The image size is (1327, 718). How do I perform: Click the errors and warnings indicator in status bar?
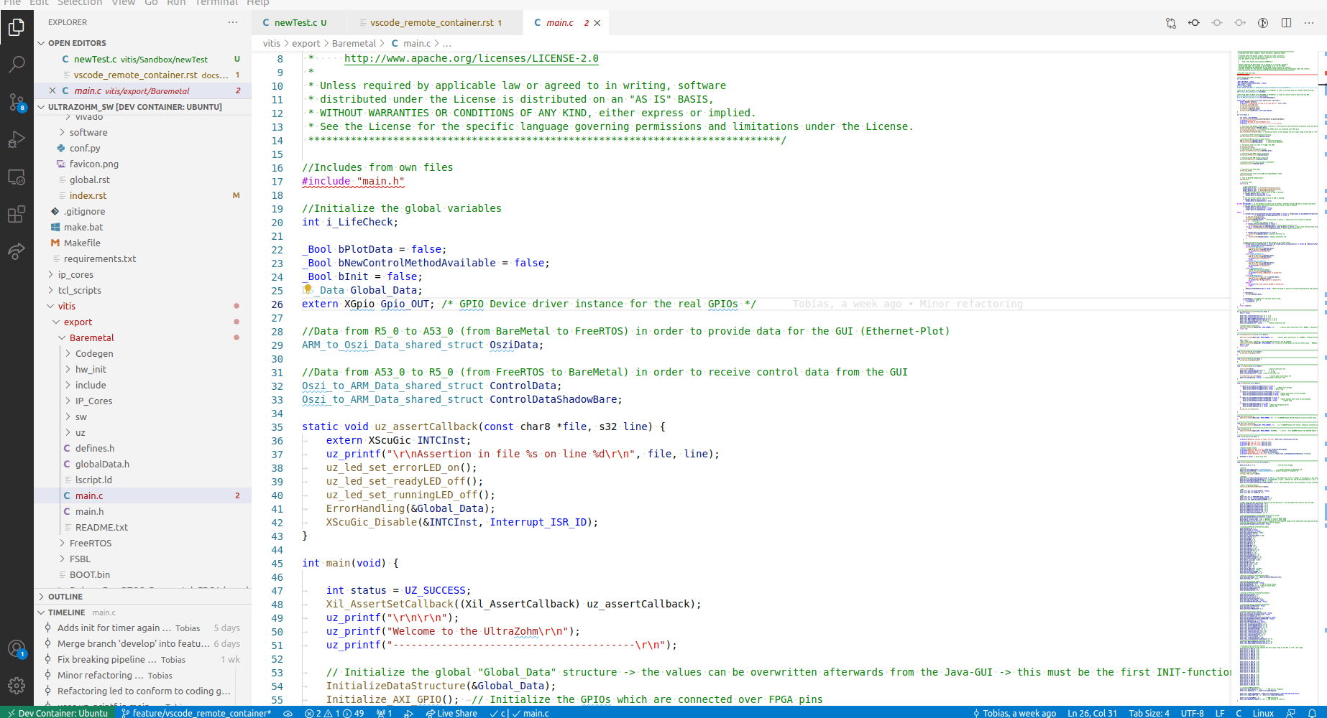click(331, 713)
